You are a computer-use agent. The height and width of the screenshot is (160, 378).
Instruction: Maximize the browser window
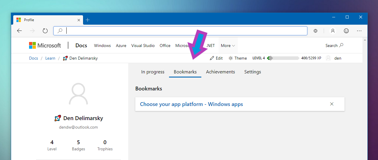tap(347, 17)
